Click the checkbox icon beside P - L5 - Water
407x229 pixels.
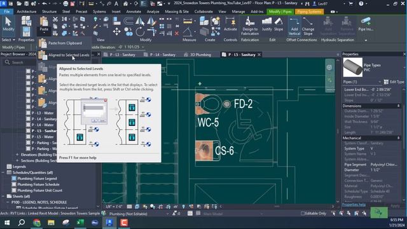pos(28,137)
